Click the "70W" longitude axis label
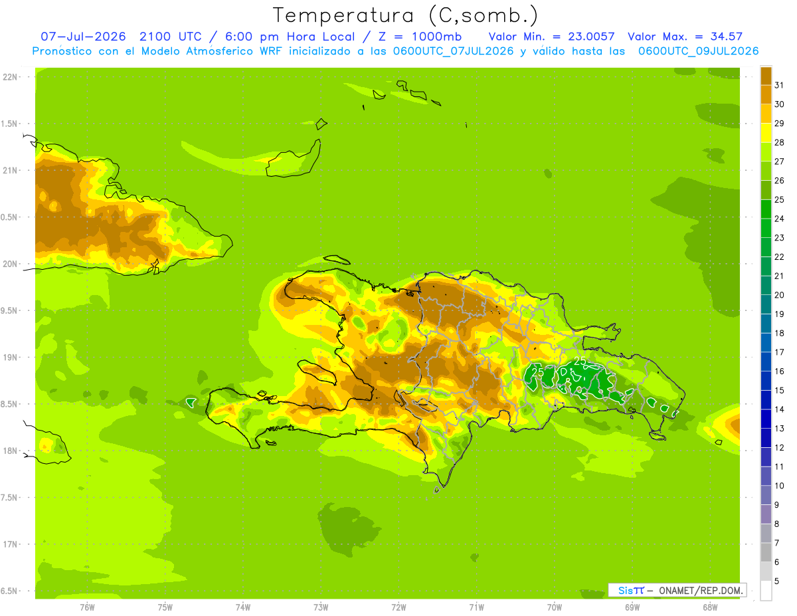 [x=555, y=607]
